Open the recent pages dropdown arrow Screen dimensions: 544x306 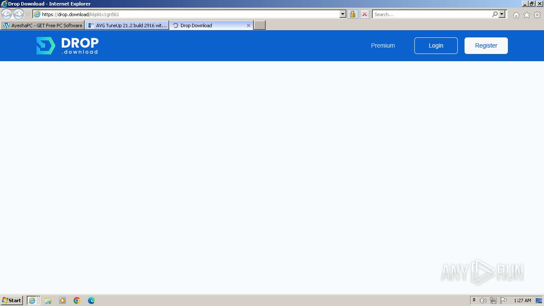pos(28,14)
